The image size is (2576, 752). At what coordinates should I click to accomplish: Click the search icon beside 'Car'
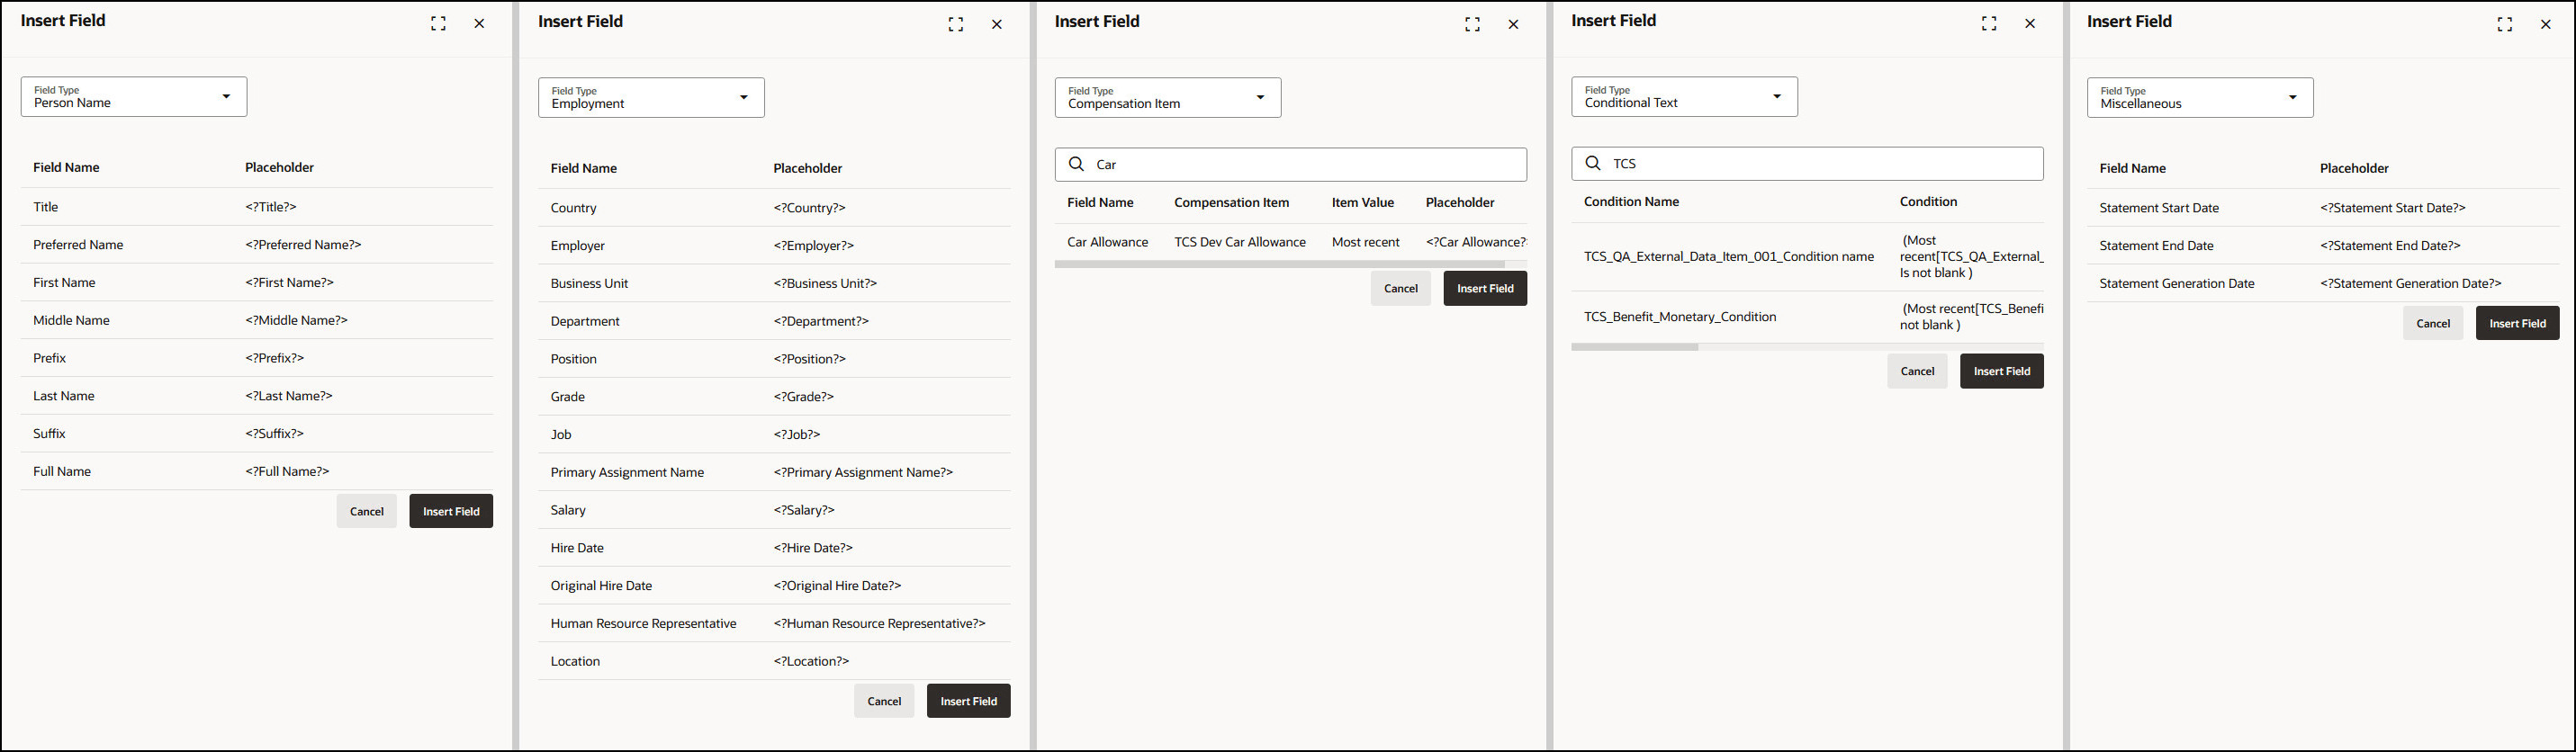pyautogui.click(x=1077, y=164)
